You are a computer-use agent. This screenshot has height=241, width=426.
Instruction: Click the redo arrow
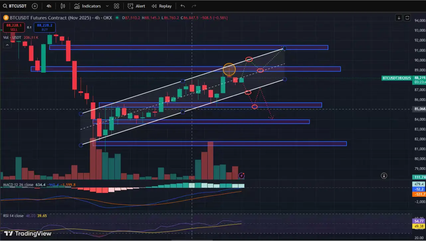coord(194,6)
